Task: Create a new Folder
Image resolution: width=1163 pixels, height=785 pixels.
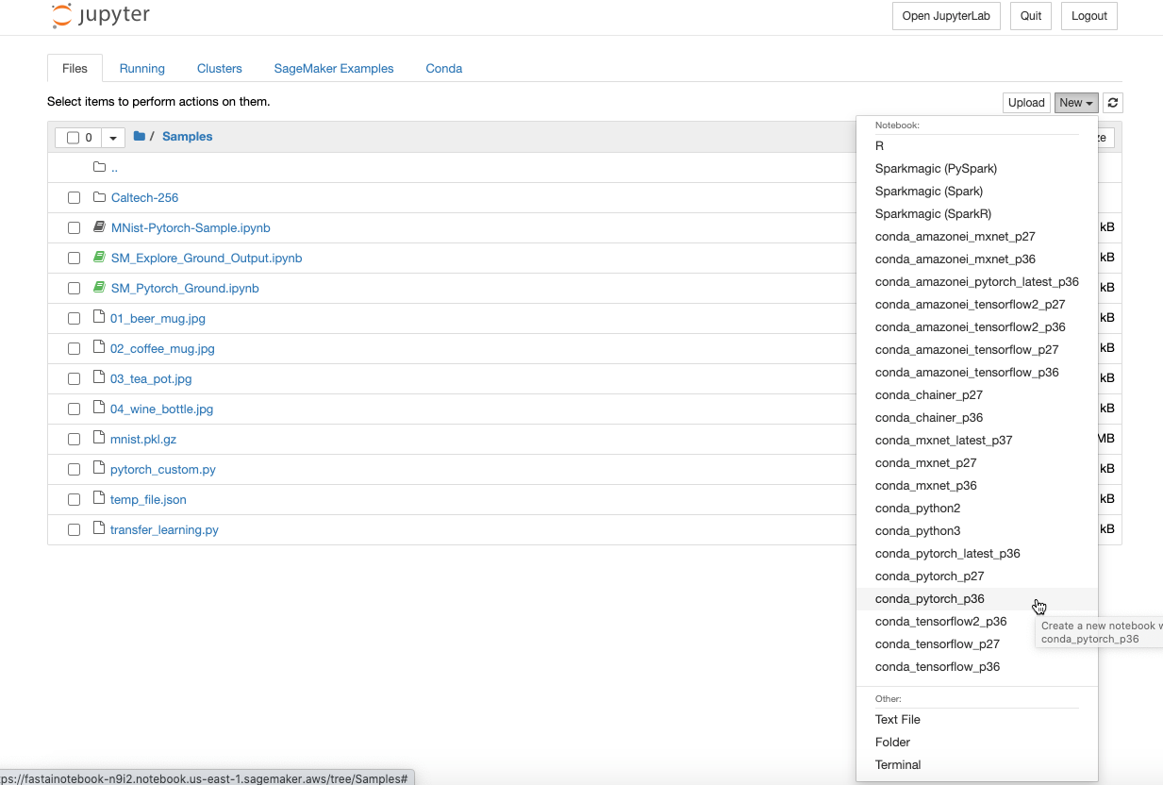Action: pos(977,743)
